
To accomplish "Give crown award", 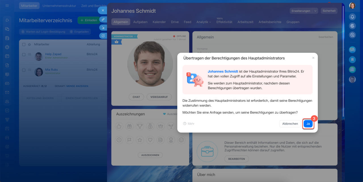I will (161, 126).
